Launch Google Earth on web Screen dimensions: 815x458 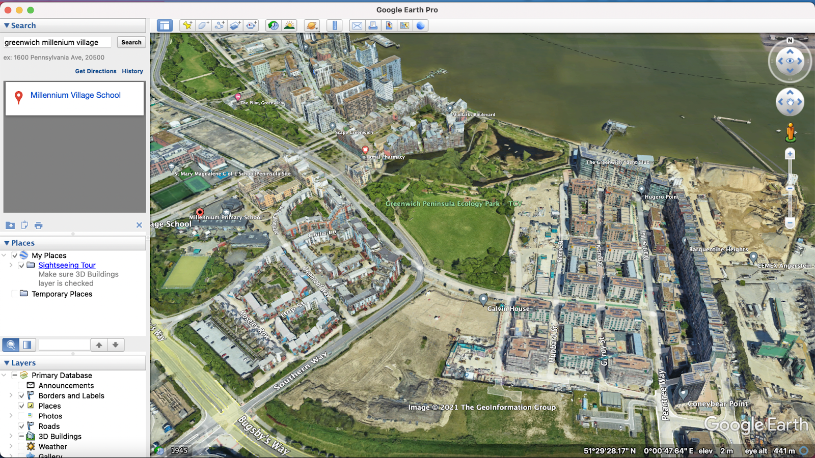point(420,25)
